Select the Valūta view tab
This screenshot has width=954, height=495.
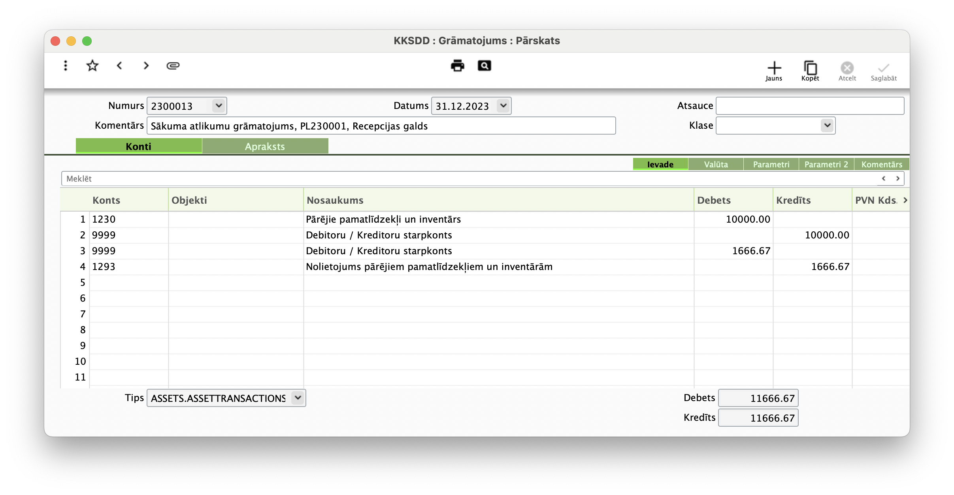point(716,164)
